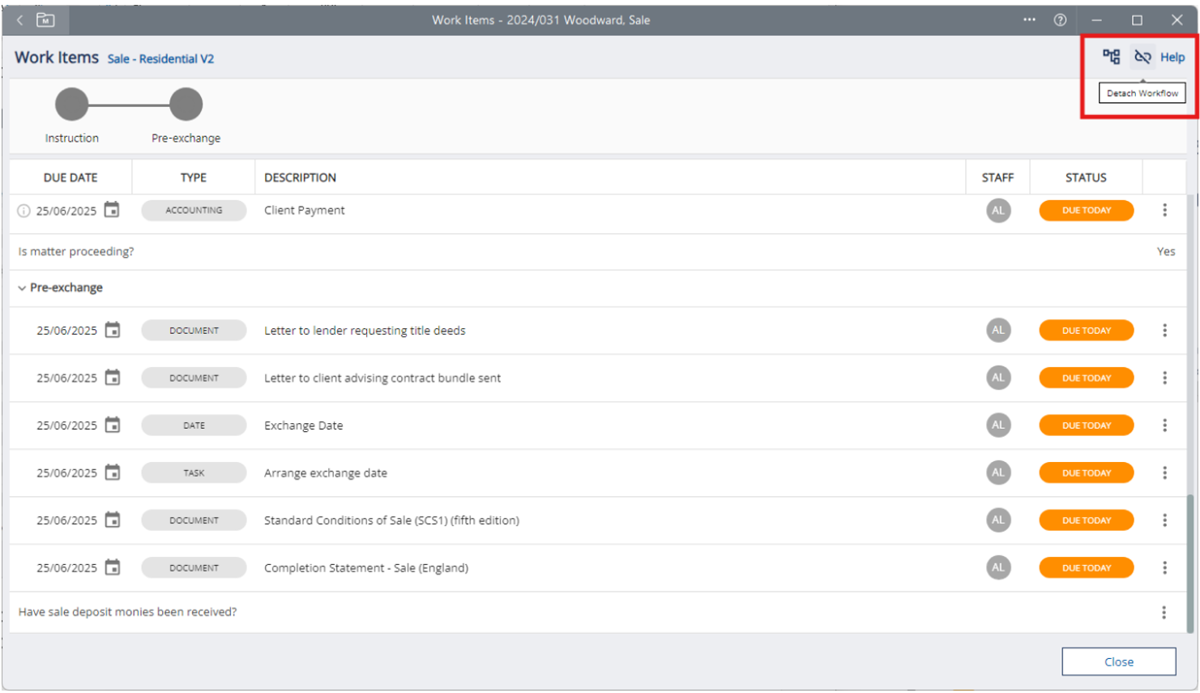1200x693 pixels.
Task: Click the AL staff avatar for Client Payment
Action: pyautogui.click(x=998, y=210)
